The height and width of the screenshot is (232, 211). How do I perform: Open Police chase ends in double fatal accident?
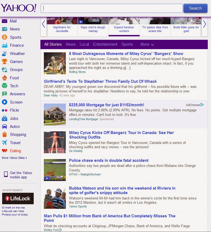click(109, 160)
